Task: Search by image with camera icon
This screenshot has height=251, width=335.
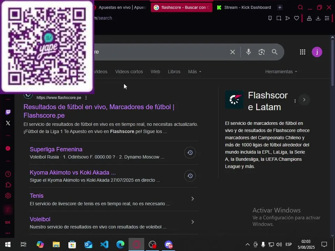Action: coord(261,52)
